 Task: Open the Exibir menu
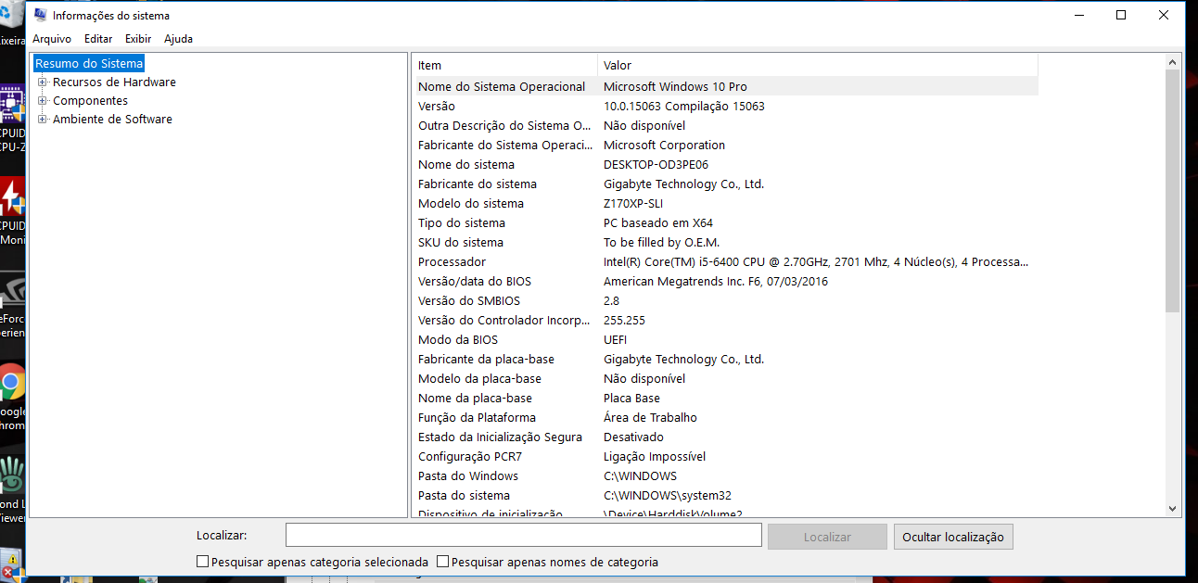click(138, 39)
